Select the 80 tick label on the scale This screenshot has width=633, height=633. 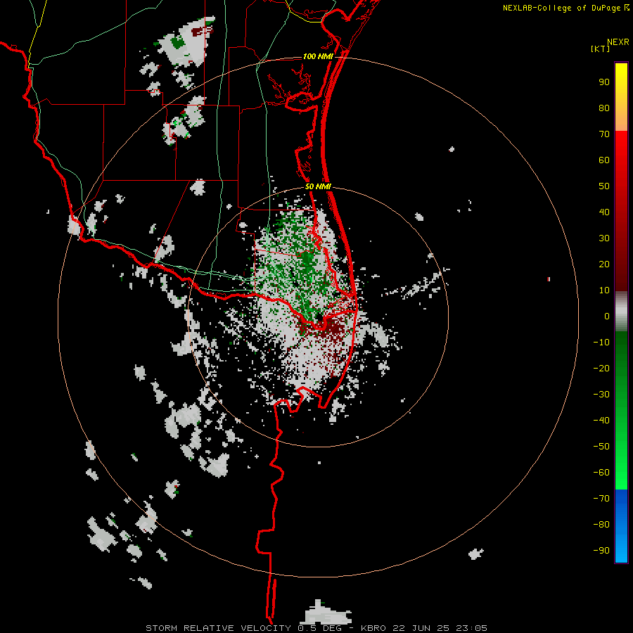(x=604, y=108)
